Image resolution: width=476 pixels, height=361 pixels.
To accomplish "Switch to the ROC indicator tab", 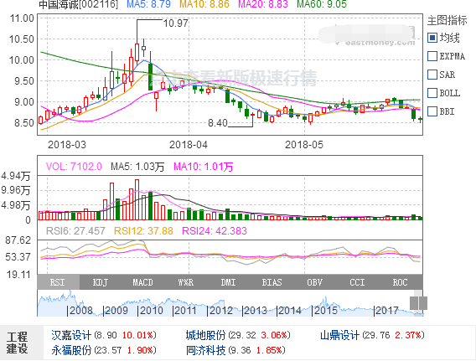I will (x=400, y=282).
